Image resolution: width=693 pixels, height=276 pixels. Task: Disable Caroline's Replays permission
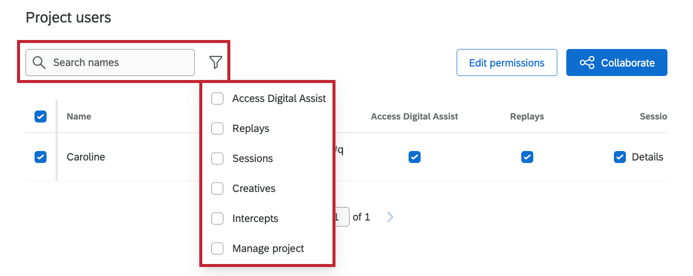(527, 157)
